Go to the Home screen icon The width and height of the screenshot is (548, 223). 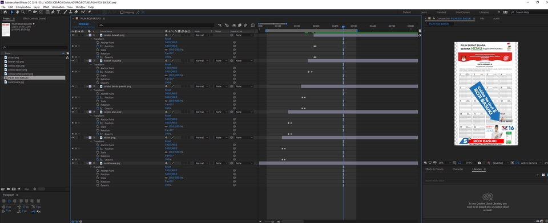5,12
